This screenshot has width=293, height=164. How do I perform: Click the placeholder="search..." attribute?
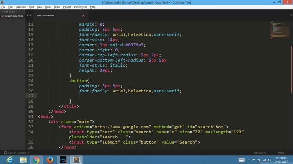[x=98, y=137]
